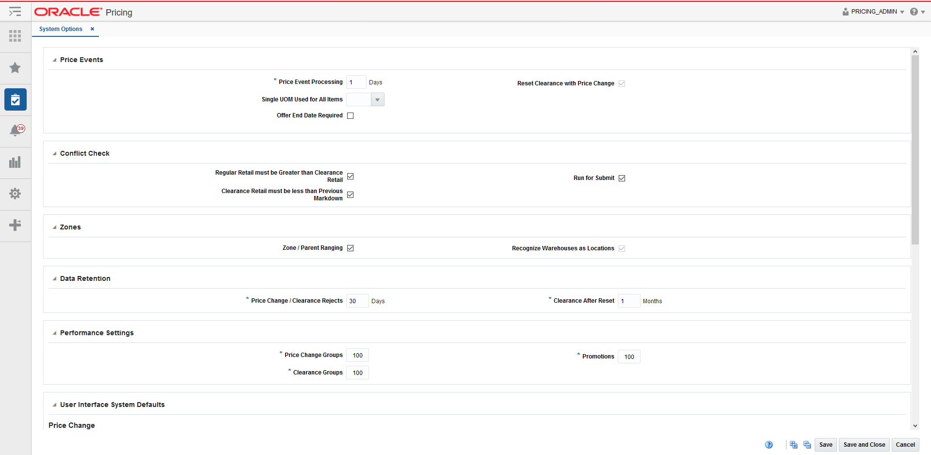
Task: Click the Price Change subsection heading
Action: click(72, 425)
